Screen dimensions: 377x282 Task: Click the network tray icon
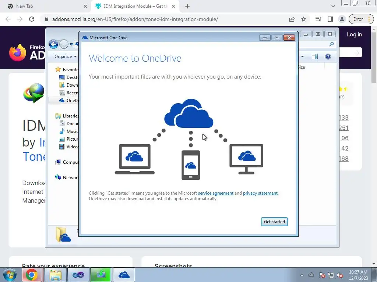(x=331, y=275)
